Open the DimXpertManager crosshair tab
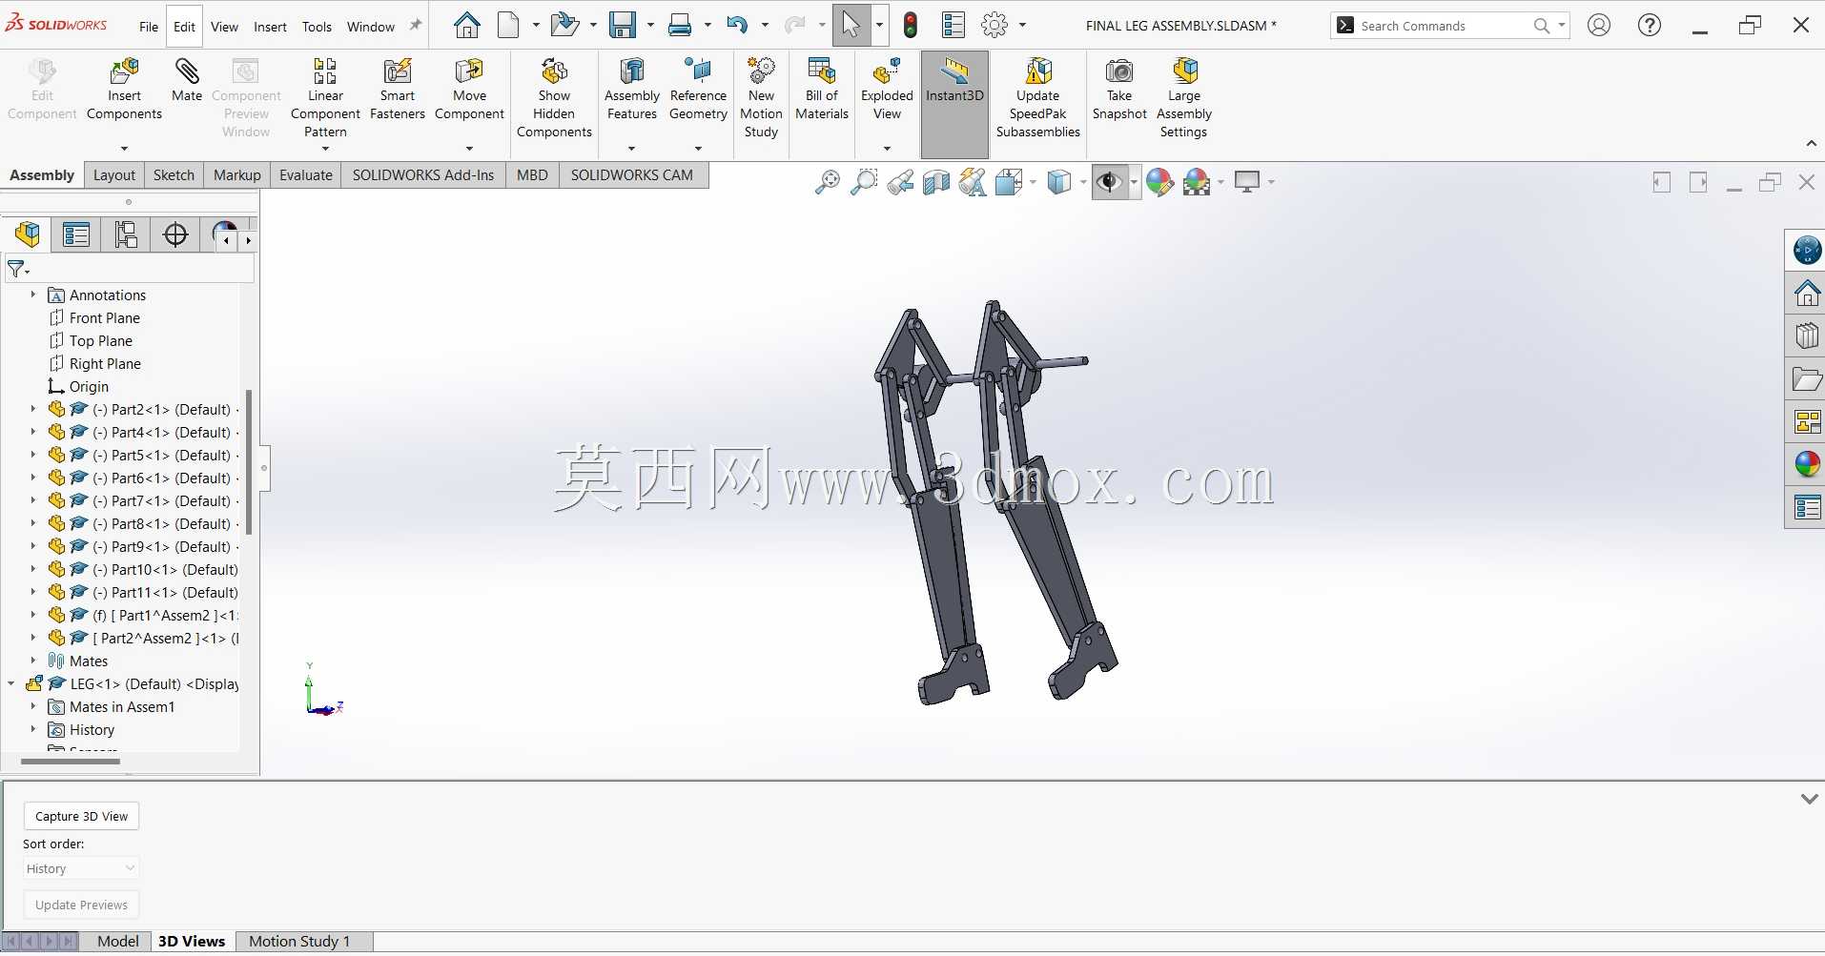Screen dimensions: 1825x956 (175, 234)
